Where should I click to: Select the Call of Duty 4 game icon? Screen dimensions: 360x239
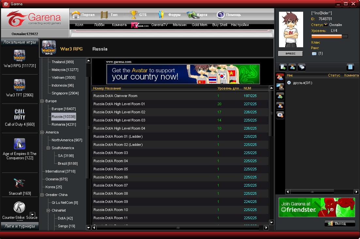point(20,114)
